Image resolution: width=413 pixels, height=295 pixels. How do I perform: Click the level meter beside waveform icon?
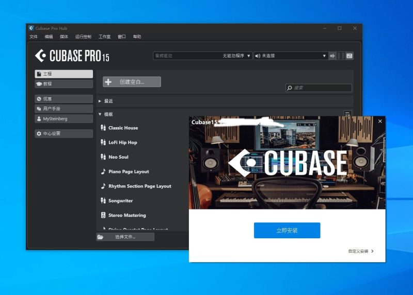341,56
